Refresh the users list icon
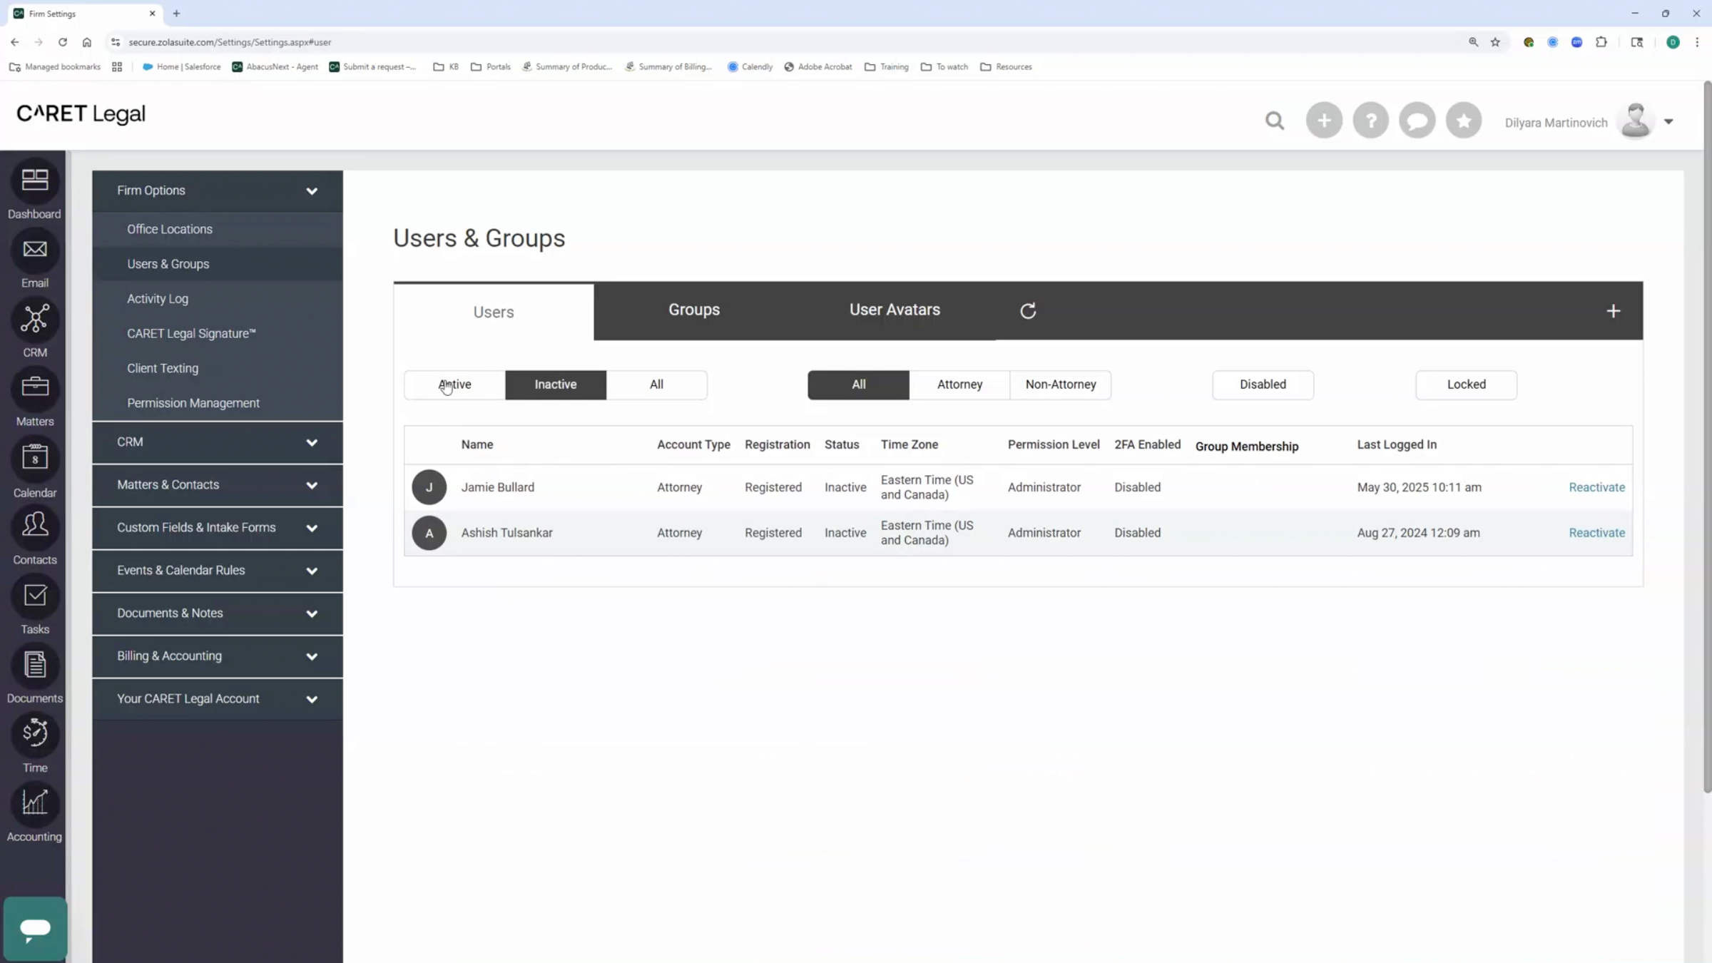Screen dimensions: 1712x963 (x=1028, y=311)
